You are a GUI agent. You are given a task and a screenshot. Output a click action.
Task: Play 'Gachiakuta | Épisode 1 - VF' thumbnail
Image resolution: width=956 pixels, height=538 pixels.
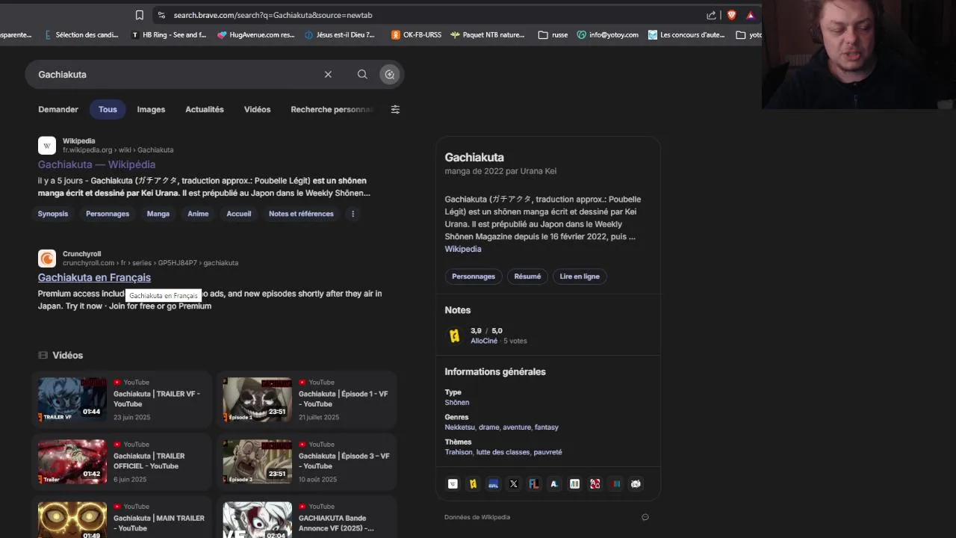(x=258, y=400)
